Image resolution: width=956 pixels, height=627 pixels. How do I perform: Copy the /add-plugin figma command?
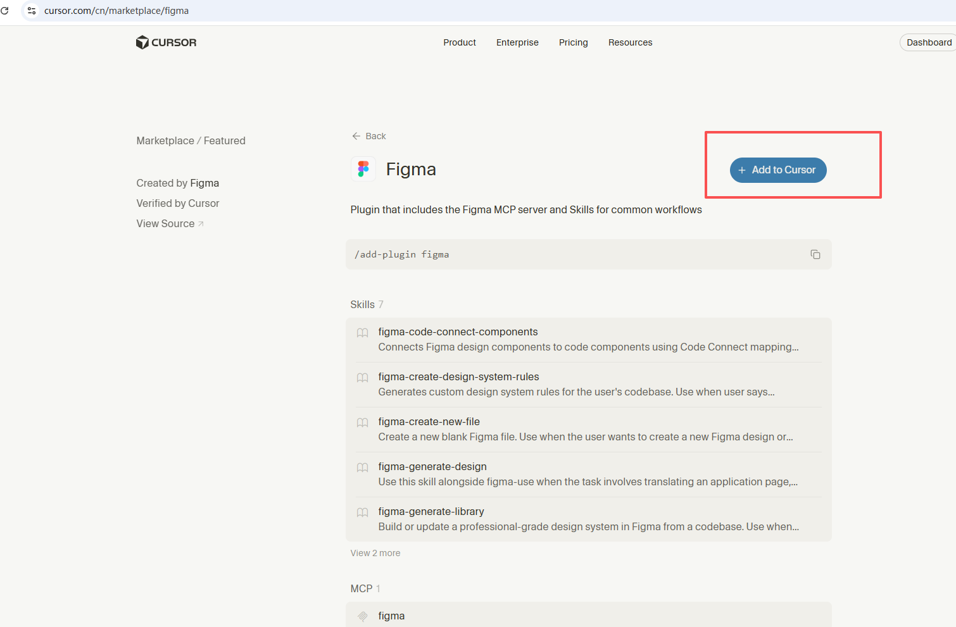tap(815, 254)
